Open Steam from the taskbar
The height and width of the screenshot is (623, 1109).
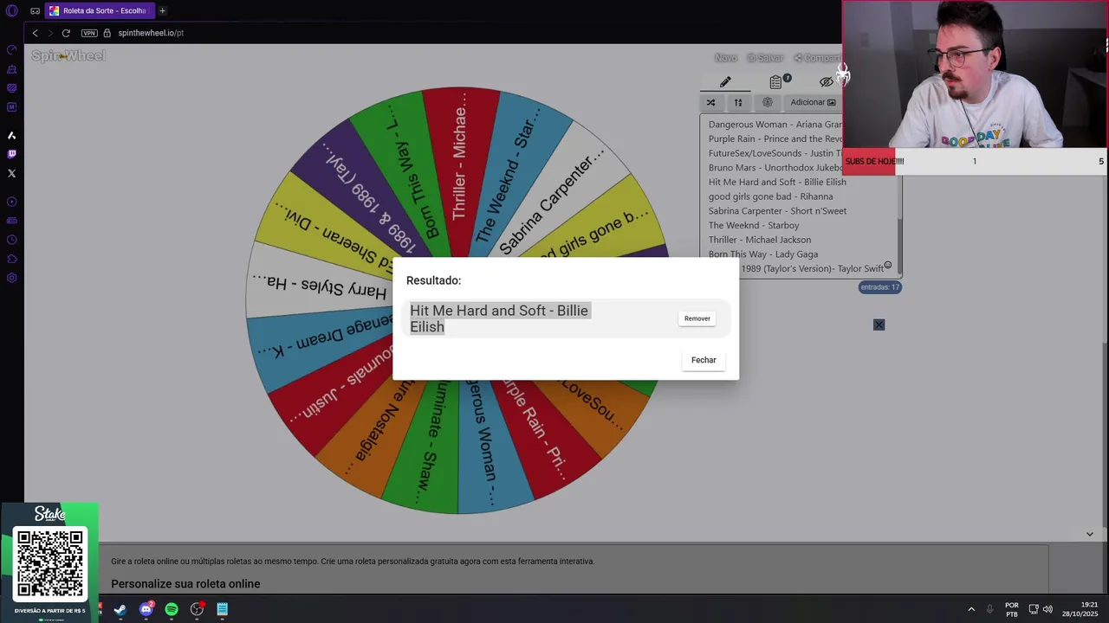click(x=120, y=609)
